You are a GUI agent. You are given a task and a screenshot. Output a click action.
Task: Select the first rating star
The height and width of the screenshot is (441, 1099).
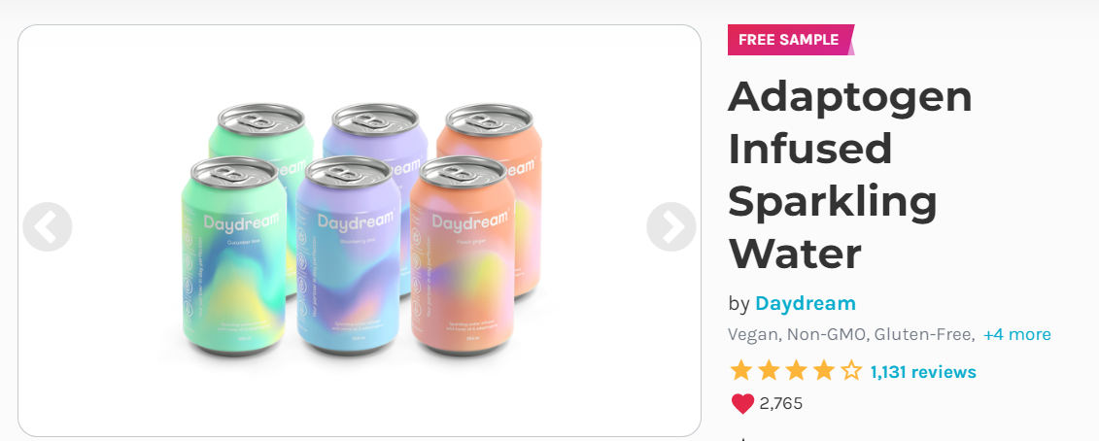tap(740, 370)
